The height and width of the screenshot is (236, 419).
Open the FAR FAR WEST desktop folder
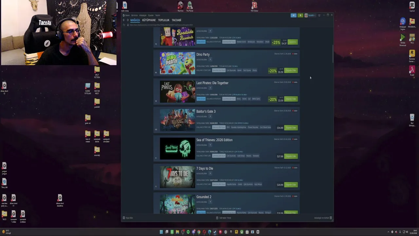97,88
